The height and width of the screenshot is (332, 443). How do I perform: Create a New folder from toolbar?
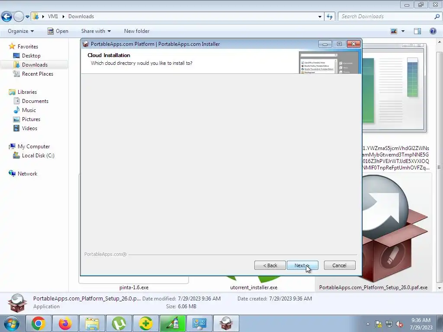tap(137, 31)
